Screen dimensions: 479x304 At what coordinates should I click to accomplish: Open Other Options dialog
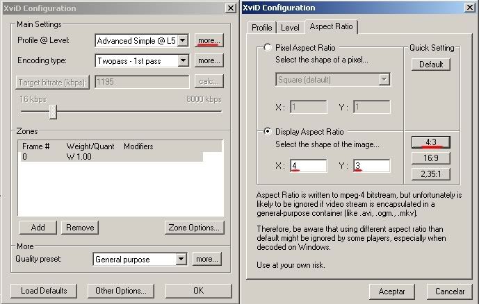[121, 291]
